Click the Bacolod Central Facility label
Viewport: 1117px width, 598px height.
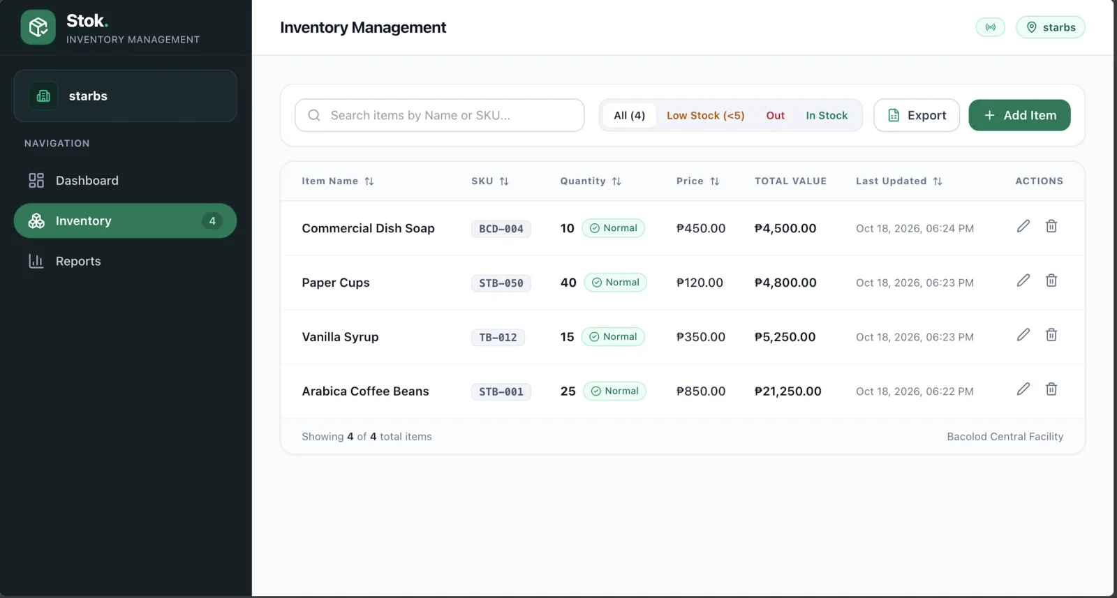pyautogui.click(x=1005, y=437)
